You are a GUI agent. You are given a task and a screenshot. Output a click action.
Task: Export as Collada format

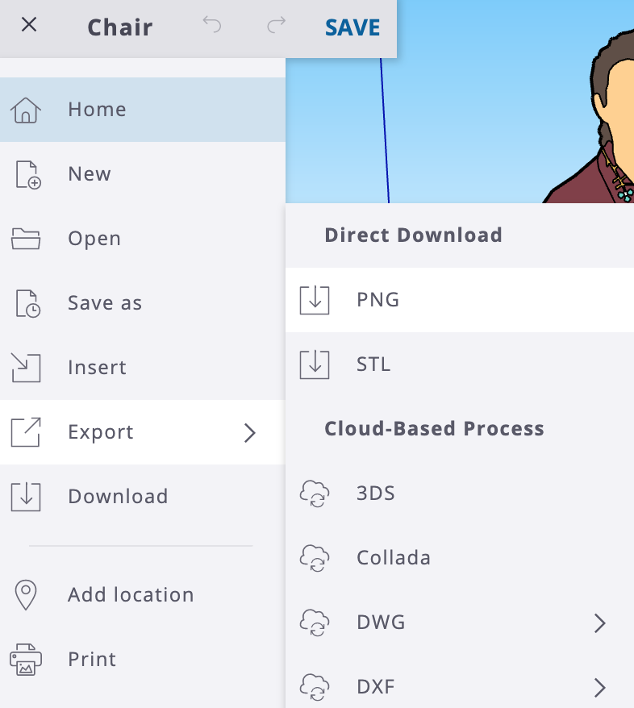pyautogui.click(x=460, y=558)
